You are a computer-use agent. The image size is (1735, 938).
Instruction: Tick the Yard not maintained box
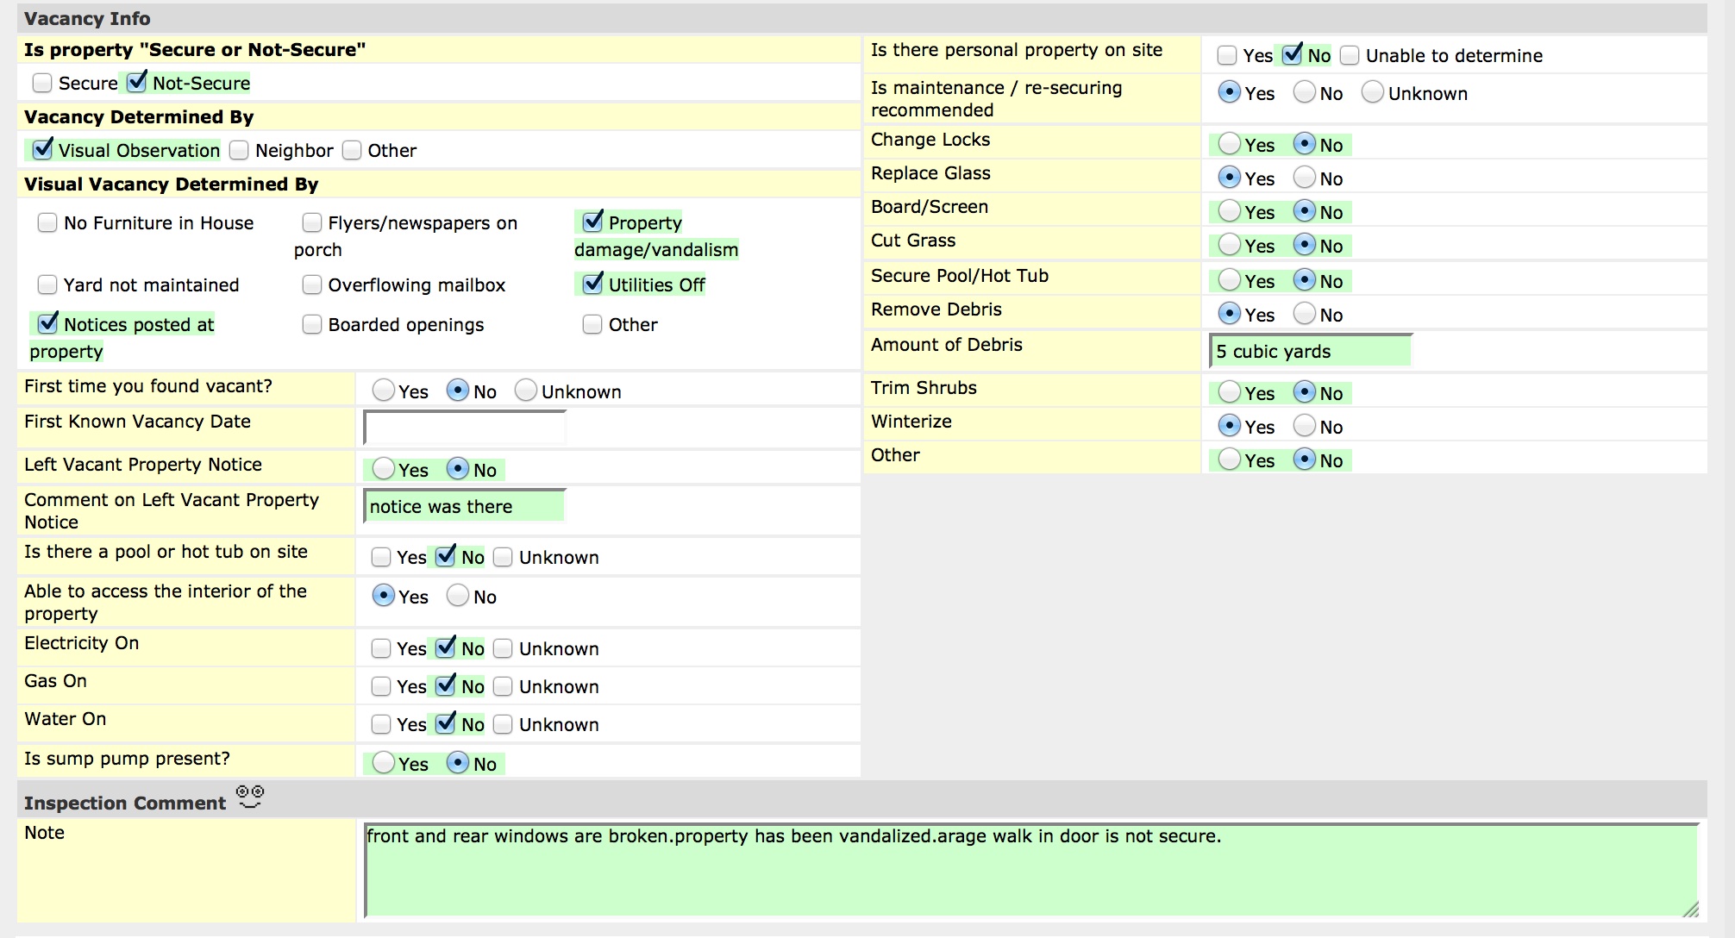(47, 285)
